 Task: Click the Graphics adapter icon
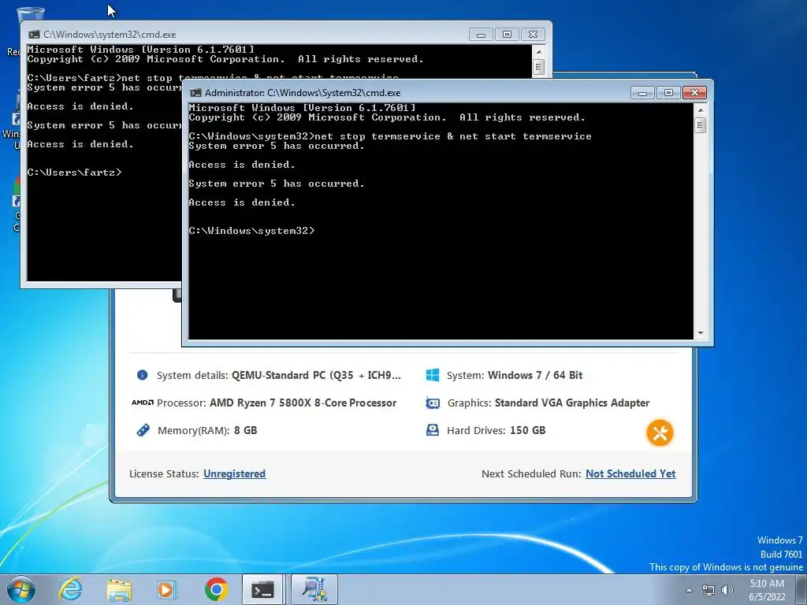433,403
